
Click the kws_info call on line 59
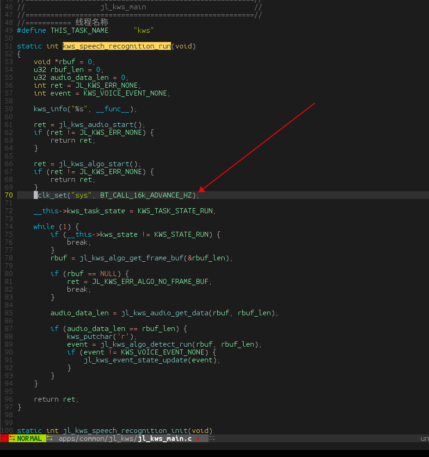(x=85, y=109)
